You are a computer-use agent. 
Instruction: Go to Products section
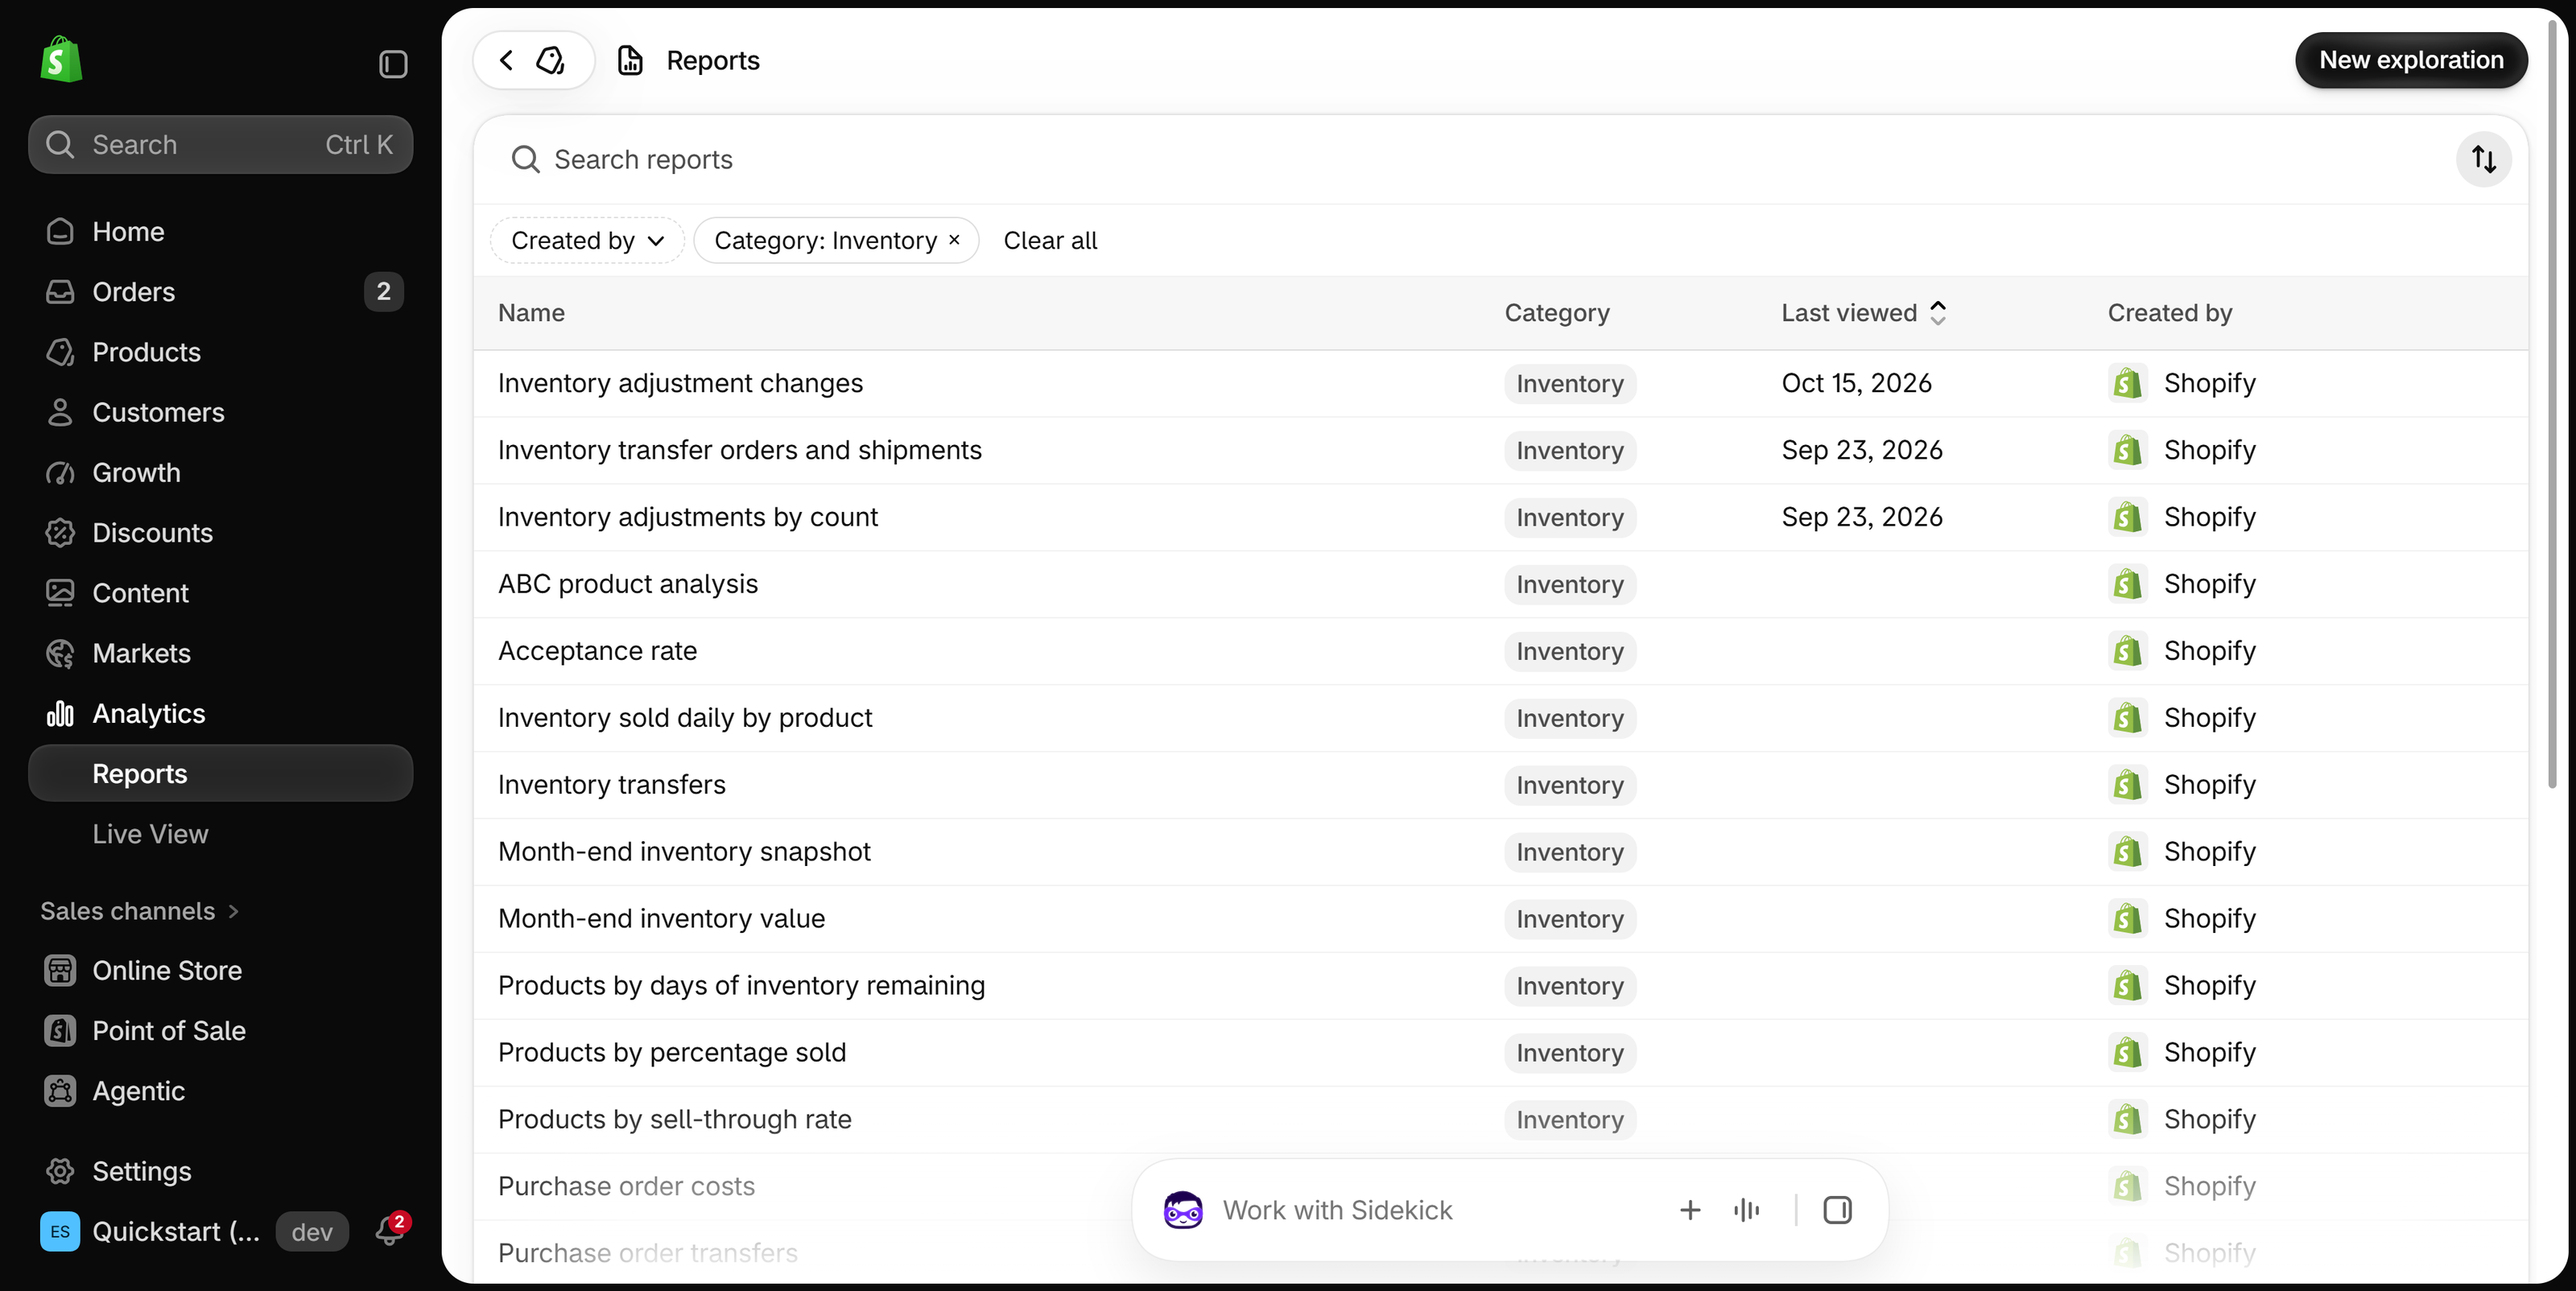(x=220, y=352)
